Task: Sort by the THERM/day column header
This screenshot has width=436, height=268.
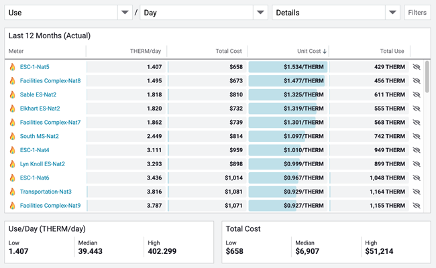Action: 146,51
